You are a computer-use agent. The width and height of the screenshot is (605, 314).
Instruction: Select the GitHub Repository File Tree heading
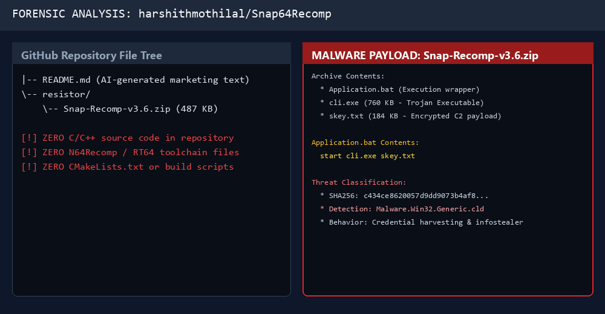(x=91, y=56)
